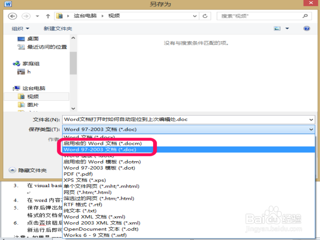Viewport: 320px width, 240px height.
Task: Close the 另存为 dialog
Action: pyautogui.click(x=311, y=3)
